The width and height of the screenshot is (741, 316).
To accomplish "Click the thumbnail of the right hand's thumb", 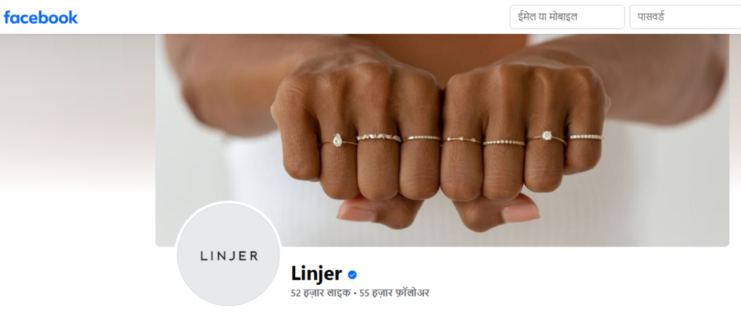I will pos(520,213).
